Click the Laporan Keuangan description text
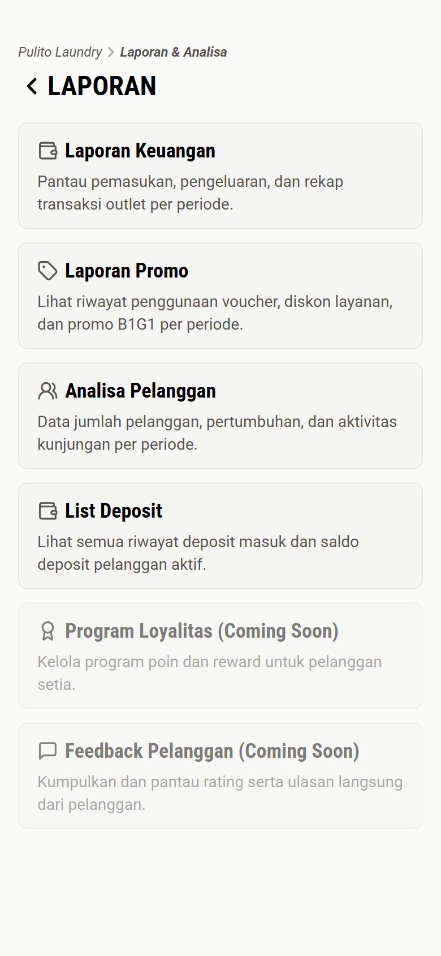Viewport: 441px width, 956px height. [x=190, y=193]
